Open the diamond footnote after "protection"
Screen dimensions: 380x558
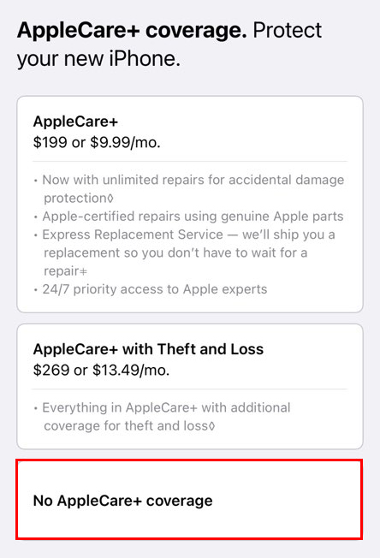pyautogui.click(x=110, y=199)
